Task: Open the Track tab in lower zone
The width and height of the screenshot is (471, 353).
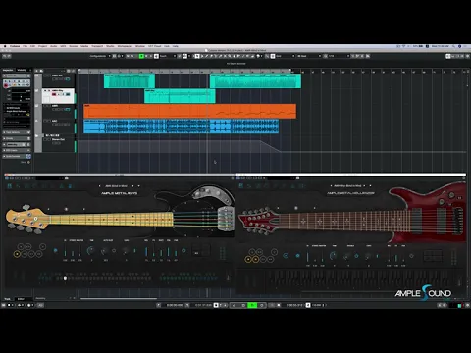Action: pos(8,299)
